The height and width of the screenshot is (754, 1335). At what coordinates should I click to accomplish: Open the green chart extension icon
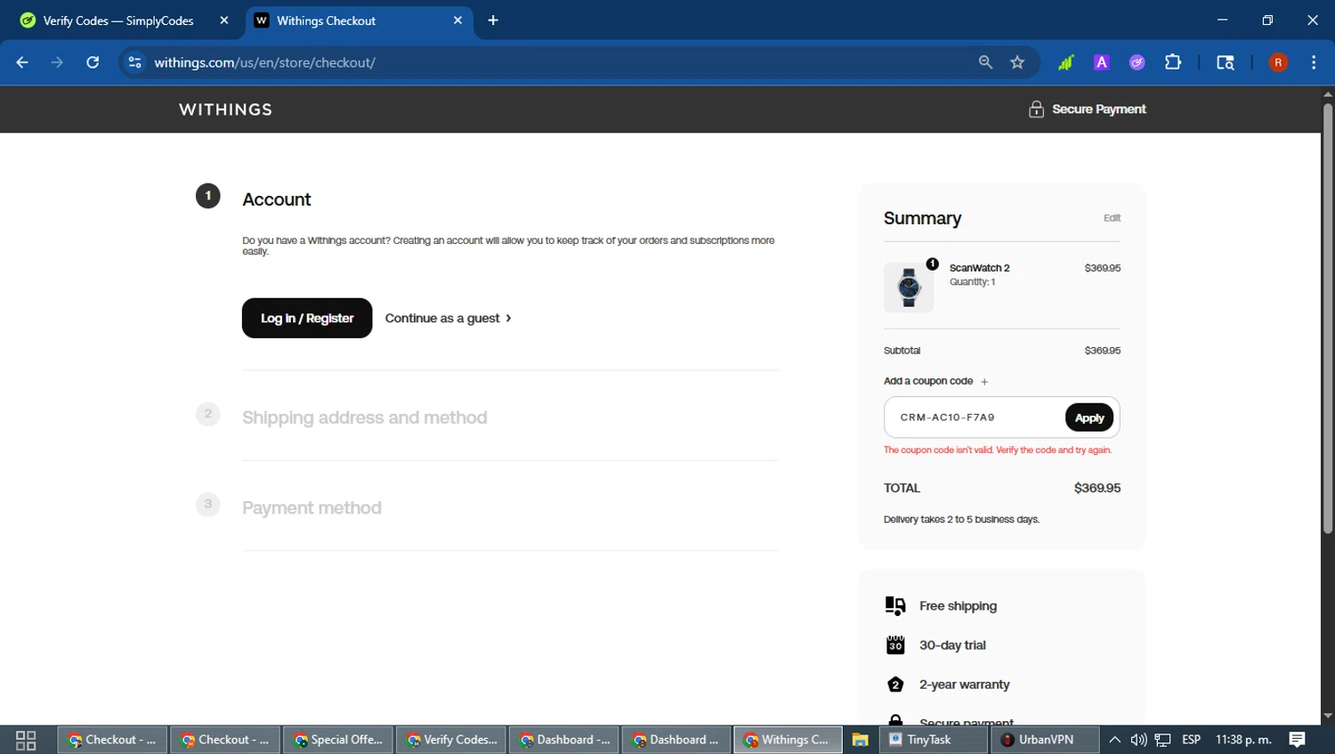(1065, 62)
